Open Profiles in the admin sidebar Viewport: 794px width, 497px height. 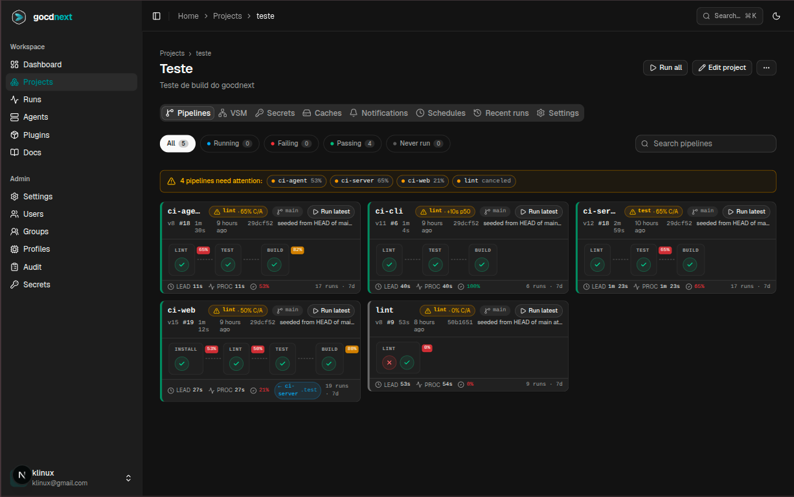[71, 249]
